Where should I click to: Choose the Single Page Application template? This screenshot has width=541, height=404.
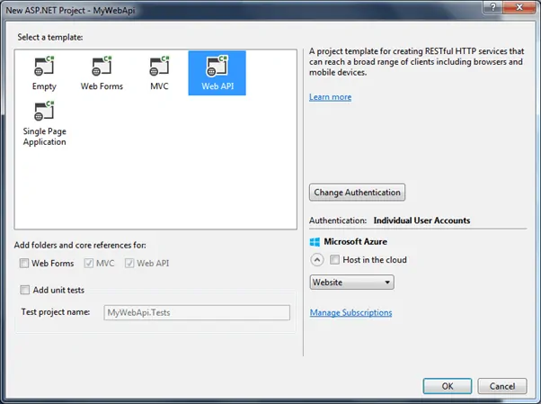tap(44, 114)
